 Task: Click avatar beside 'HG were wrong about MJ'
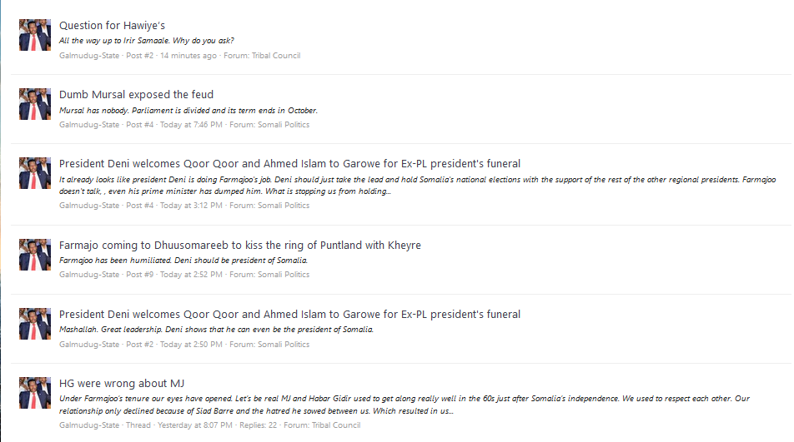click(x=35, y=393)
